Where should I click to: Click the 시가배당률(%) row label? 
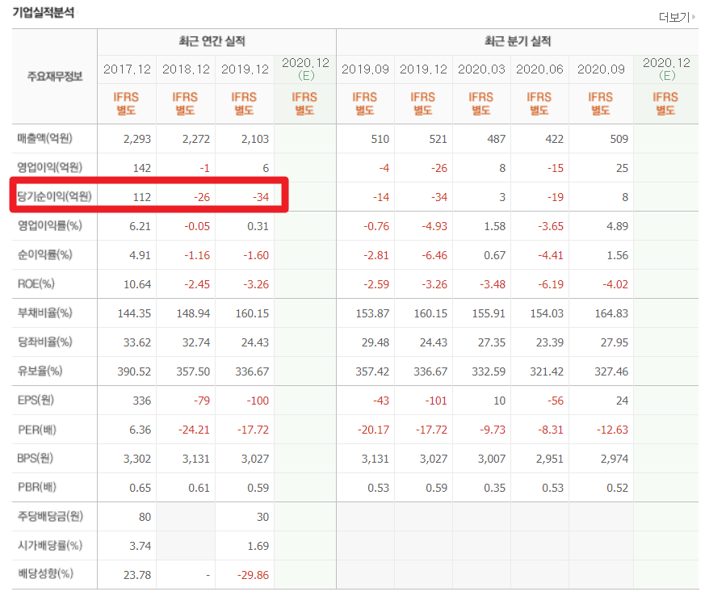coord(50,545)
